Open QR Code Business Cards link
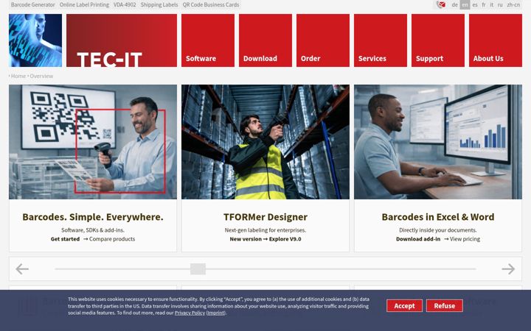This screenshot has height=331, width=531. (x=211, y=4)
